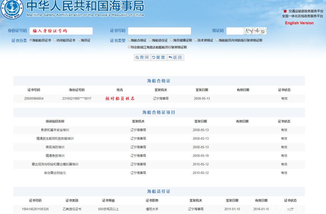Click the back arrow icon on 返回 button
Image resolution: width=326 pixels, height=214 pixels.
[170, 57]
